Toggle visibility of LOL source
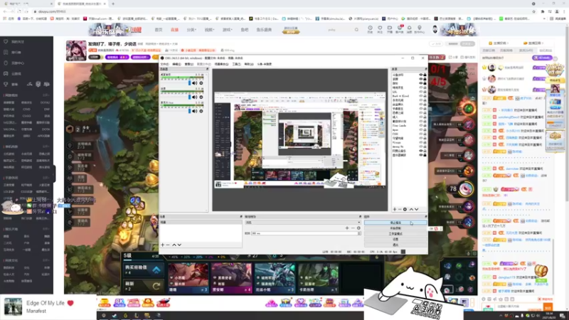Image resolution: width=569 pixels, height=320 pixels. (x=421, y=92)
